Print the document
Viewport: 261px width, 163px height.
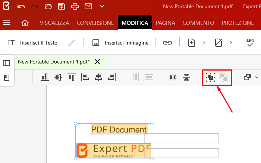click(75, 7)
